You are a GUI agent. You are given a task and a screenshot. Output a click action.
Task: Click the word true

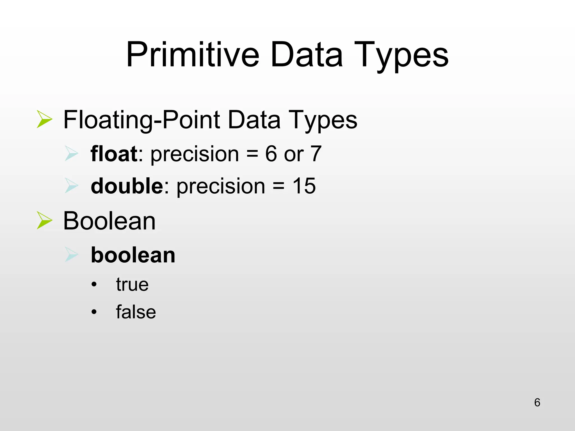132,285
